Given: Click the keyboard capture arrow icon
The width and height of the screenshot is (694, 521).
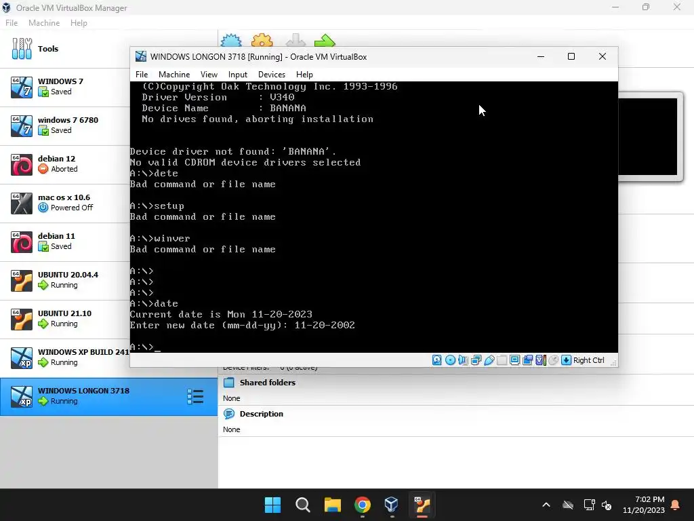Looking at the screenshot, I should [x=566, y=360].
